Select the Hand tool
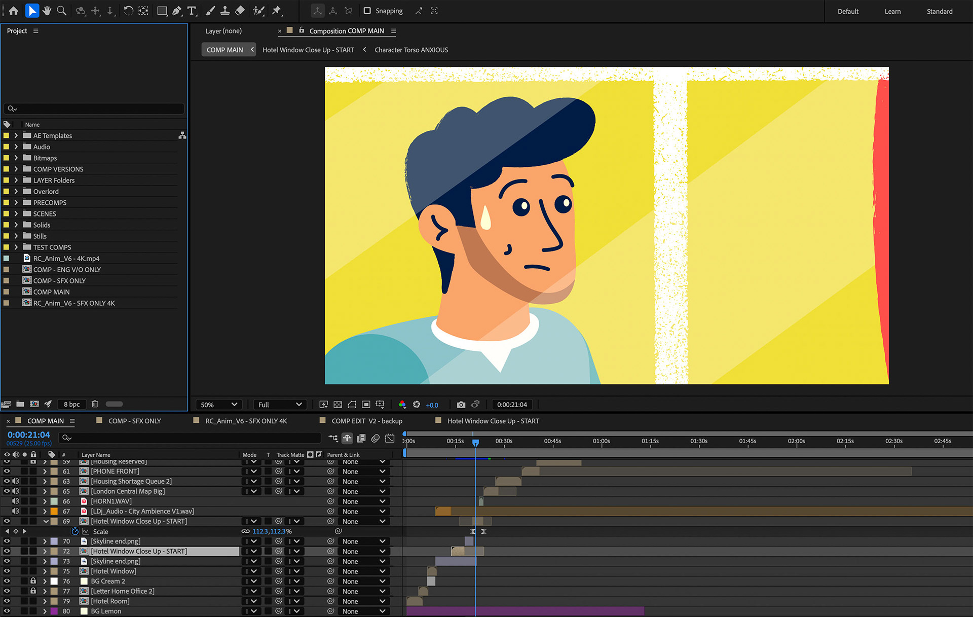 pos(47,11)
